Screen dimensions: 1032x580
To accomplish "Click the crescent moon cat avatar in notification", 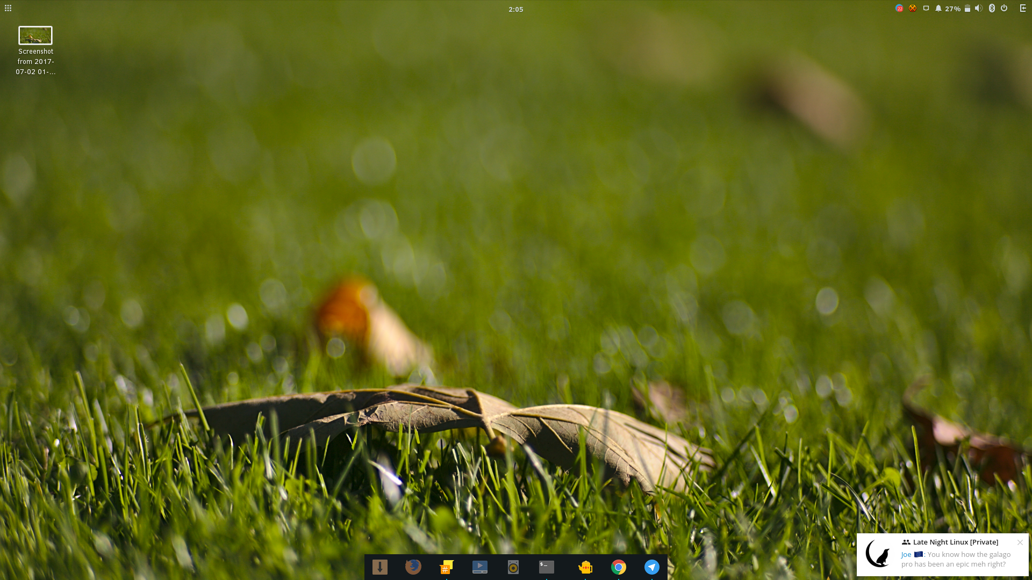I will (x=877, y=553).
